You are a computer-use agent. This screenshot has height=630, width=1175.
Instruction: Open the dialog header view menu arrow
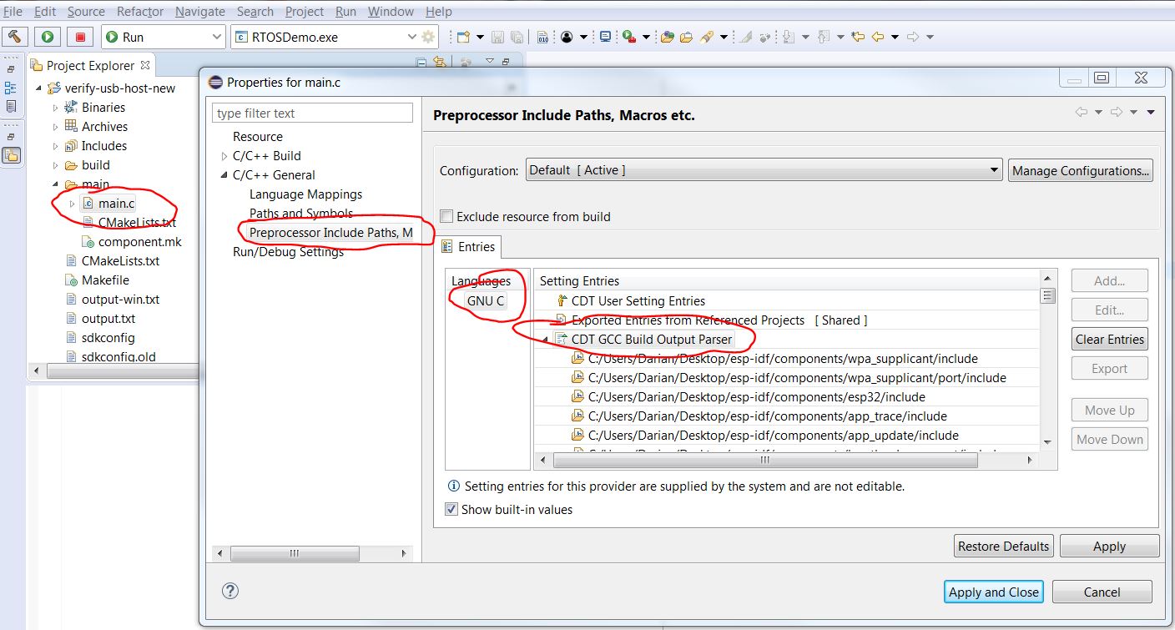1151,113
